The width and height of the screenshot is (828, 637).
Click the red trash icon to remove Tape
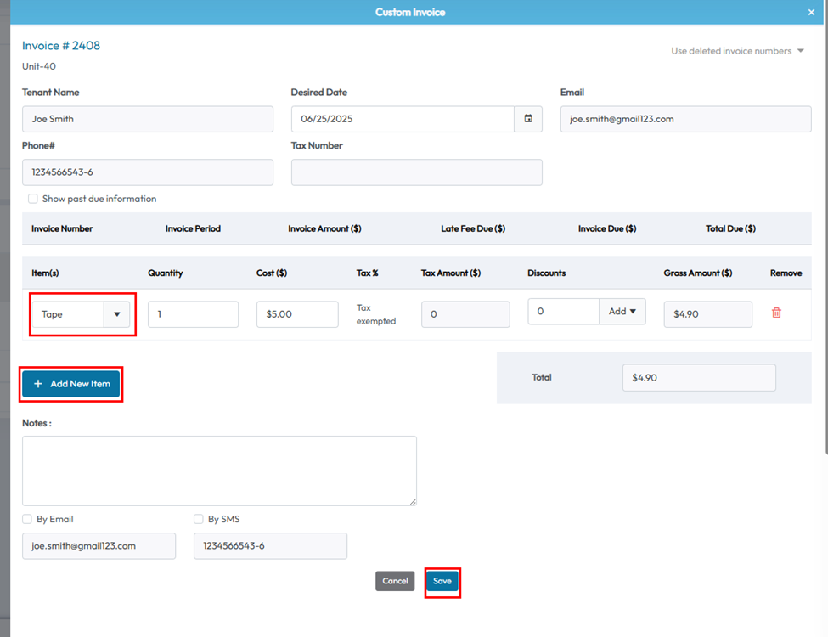[776, 313]
